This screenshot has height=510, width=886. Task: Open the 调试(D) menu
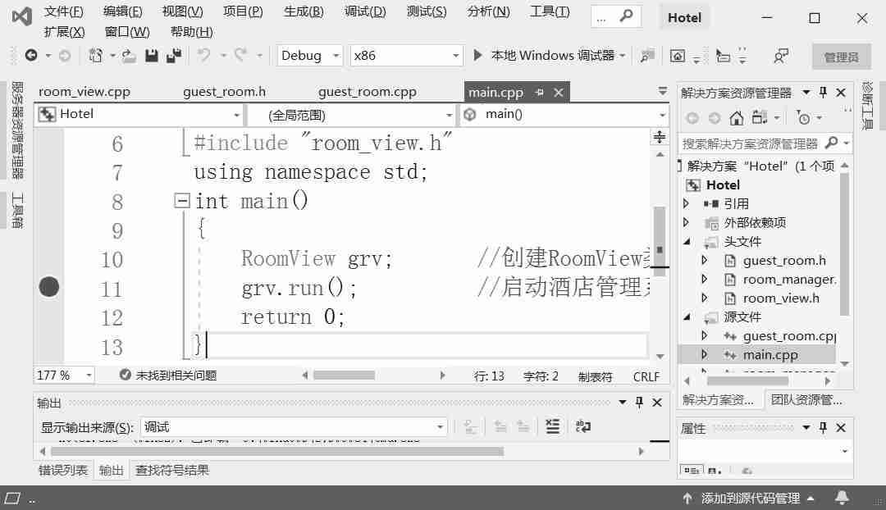[x=365, y=11]
